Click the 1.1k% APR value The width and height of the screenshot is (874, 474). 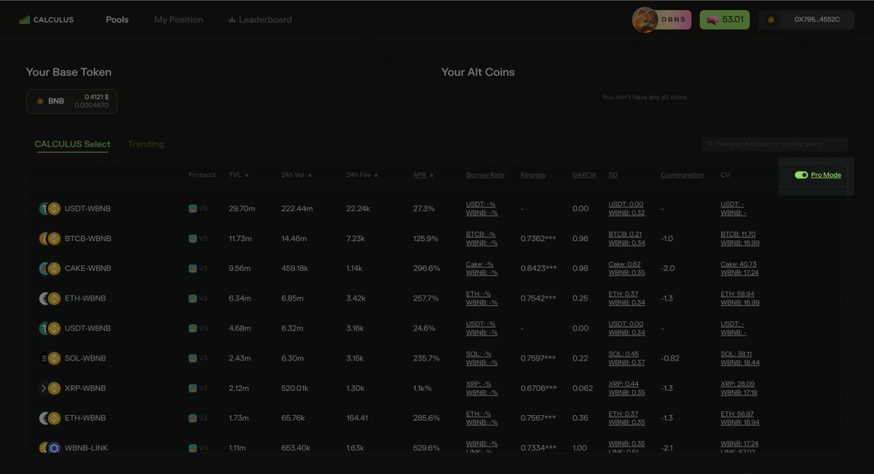(422, 388)
